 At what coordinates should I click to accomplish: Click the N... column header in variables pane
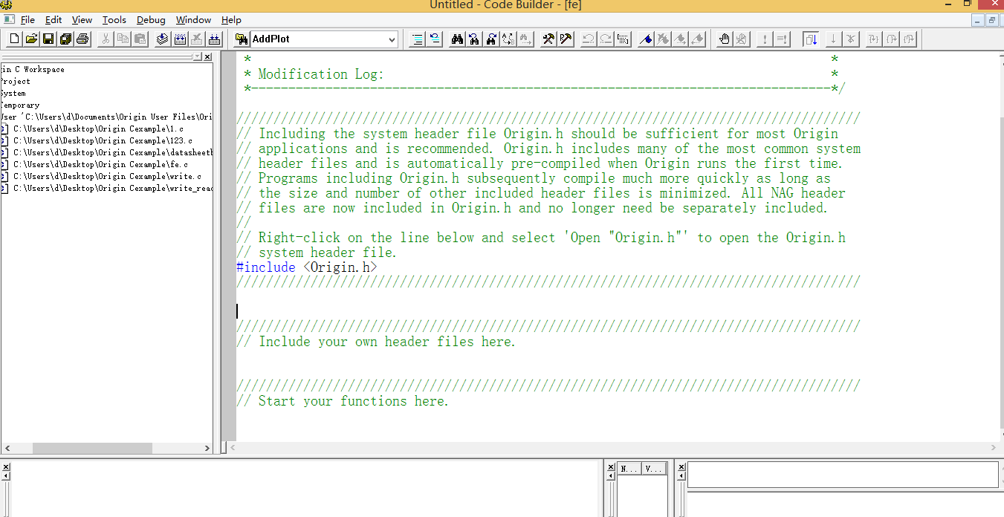pos(629,469)
